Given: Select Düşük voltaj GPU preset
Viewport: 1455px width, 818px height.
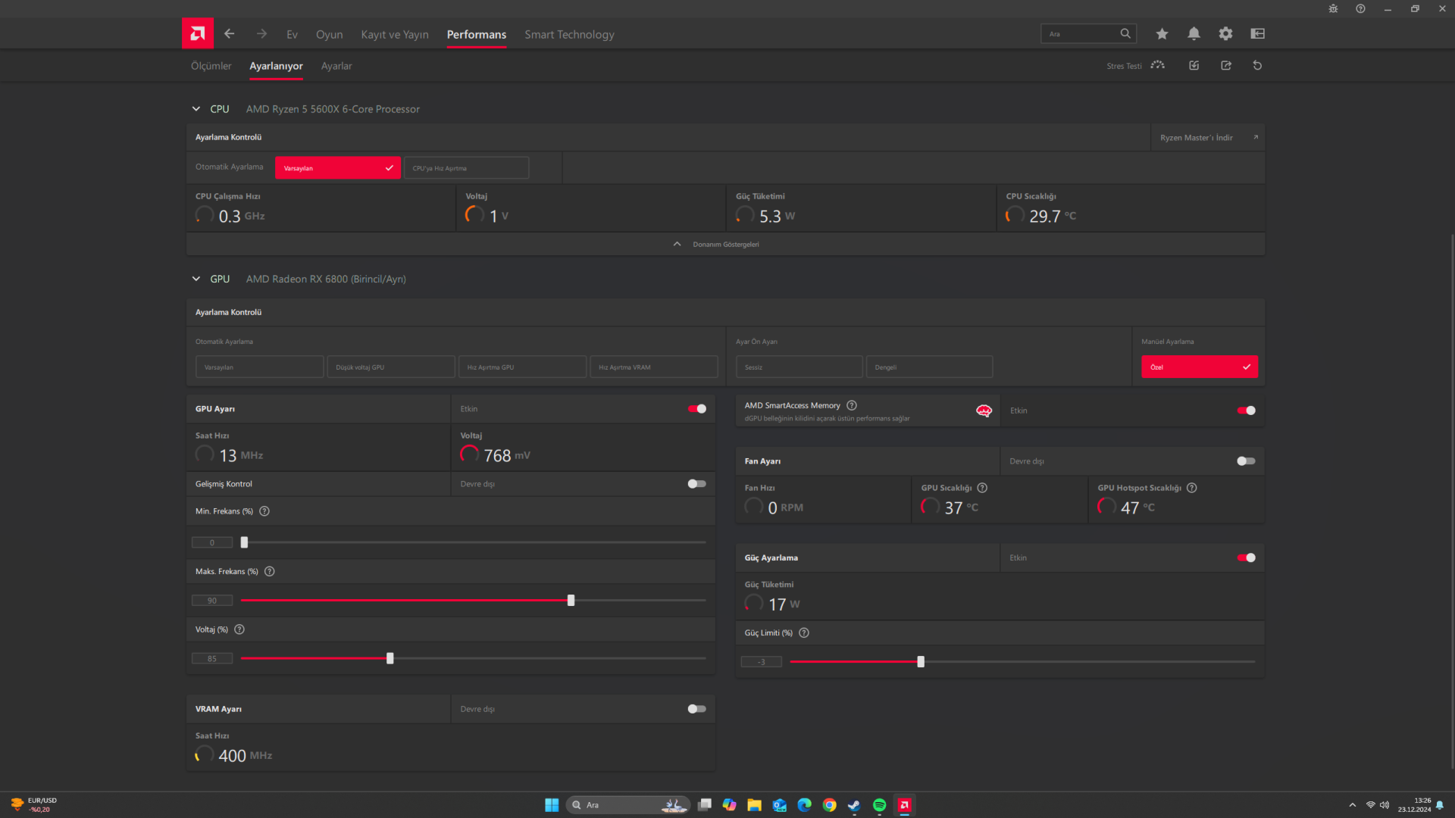Looking at the screenshot, I should click(390, 367).
